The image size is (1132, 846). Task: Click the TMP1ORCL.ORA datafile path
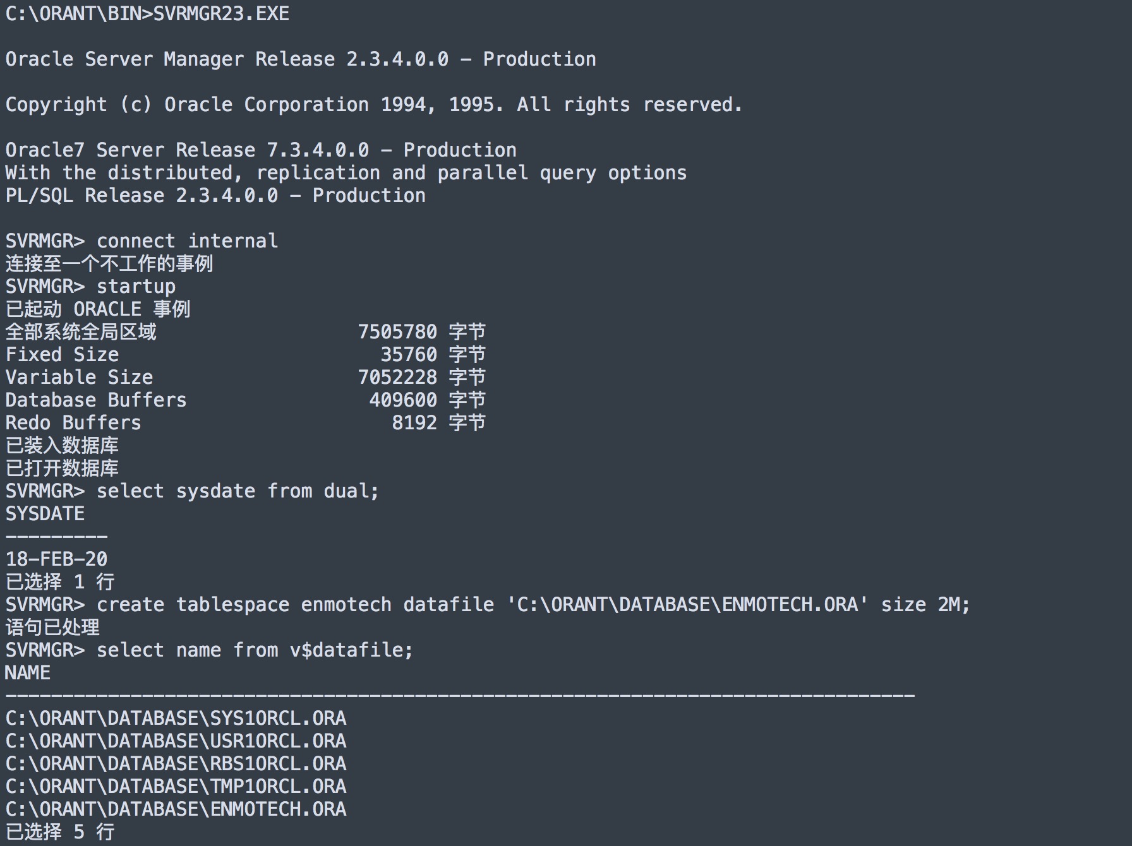point(176,786)
